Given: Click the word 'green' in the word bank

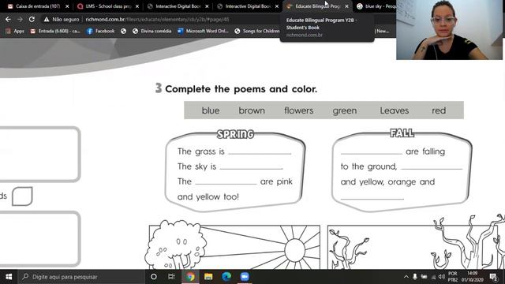Looking at the screenshot, I should point(345,110).
